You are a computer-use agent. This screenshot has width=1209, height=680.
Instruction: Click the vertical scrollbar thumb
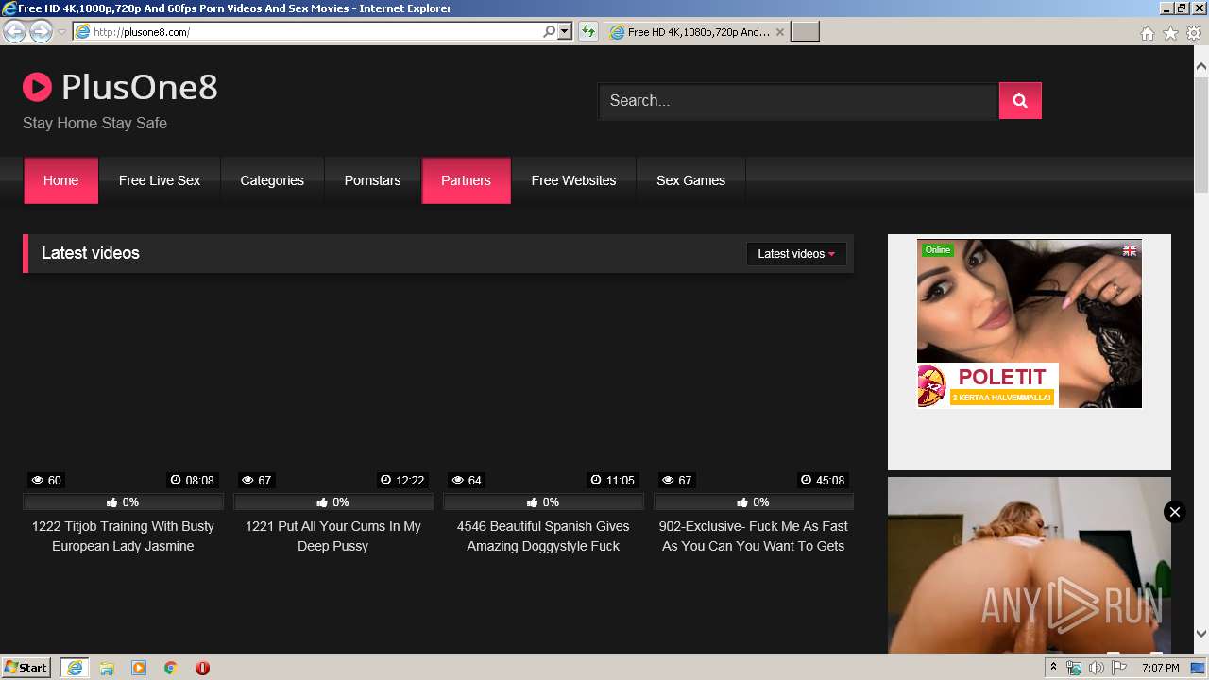1201,134
